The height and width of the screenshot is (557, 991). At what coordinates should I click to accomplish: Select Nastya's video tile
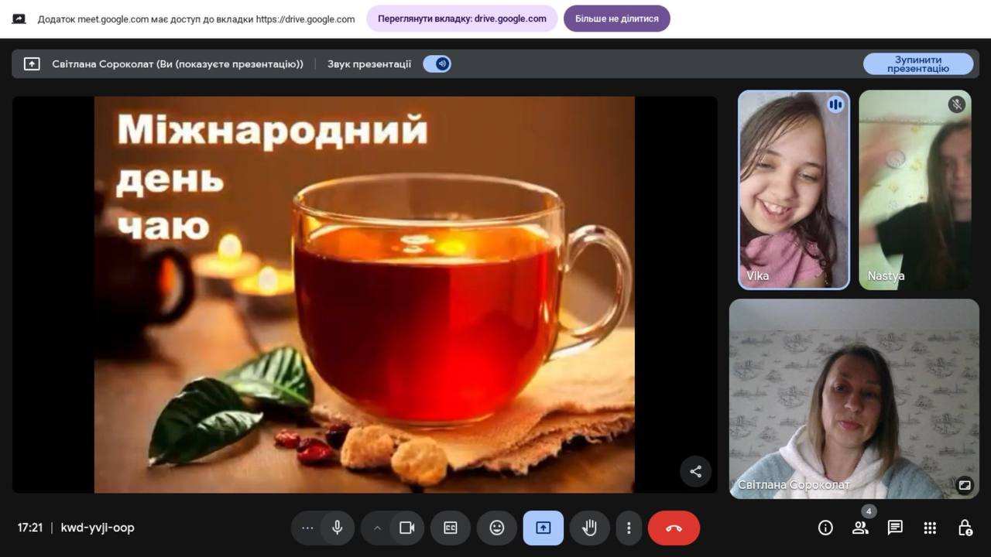[x=915, y=190]
